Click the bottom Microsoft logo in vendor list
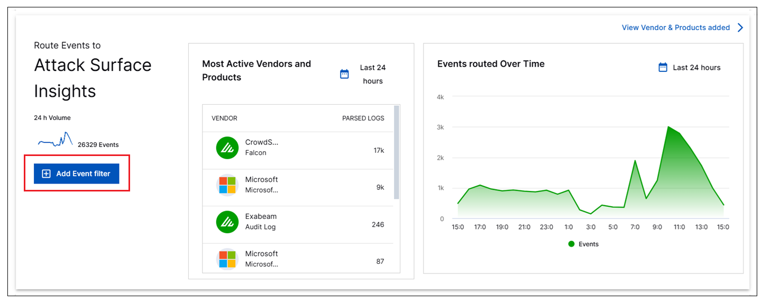This screenshot has height=302, width=762. coord(227,259)
